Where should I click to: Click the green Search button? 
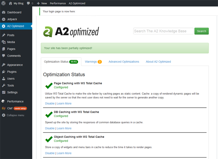(x=201, y=31)
